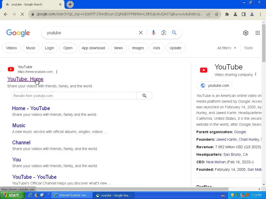Stop loading the page
This screenshot has width=266, height=199.
coord(22,14)
